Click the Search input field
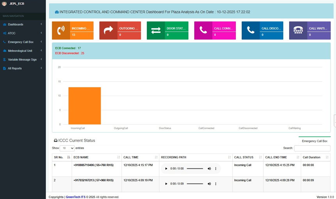This screenshot has width=336, height=199. pyautogui.click(x=312, y=148)
